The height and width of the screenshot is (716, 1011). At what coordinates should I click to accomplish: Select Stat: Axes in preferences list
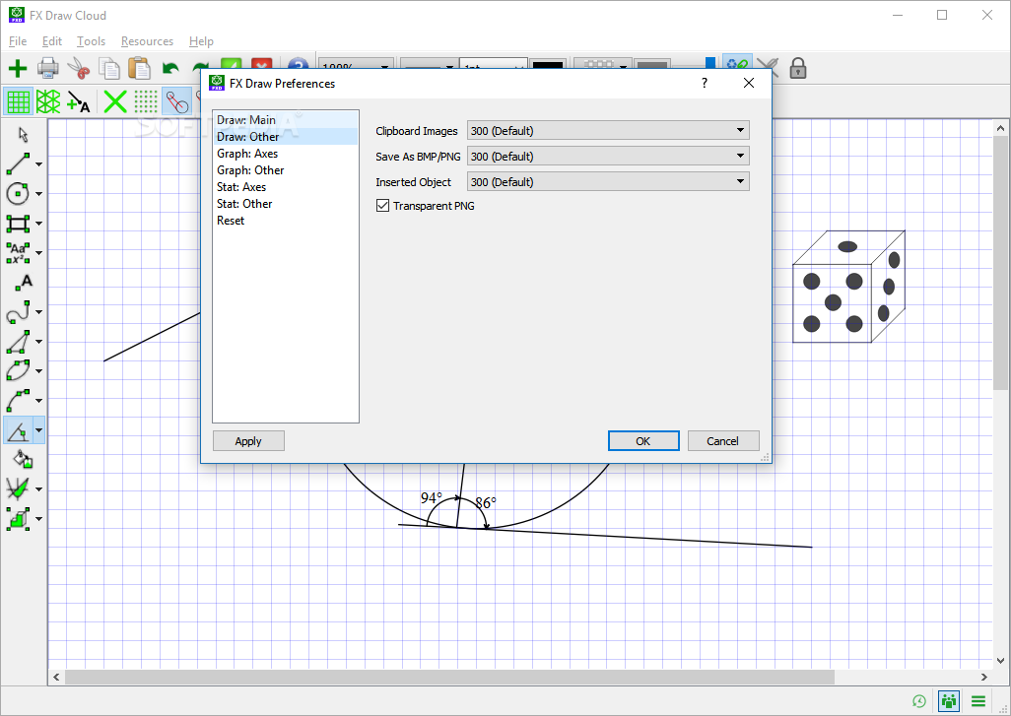(286, 187)
